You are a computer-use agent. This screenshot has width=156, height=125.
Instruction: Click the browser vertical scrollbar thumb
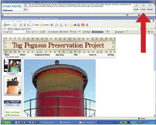[x=154, y=53]
